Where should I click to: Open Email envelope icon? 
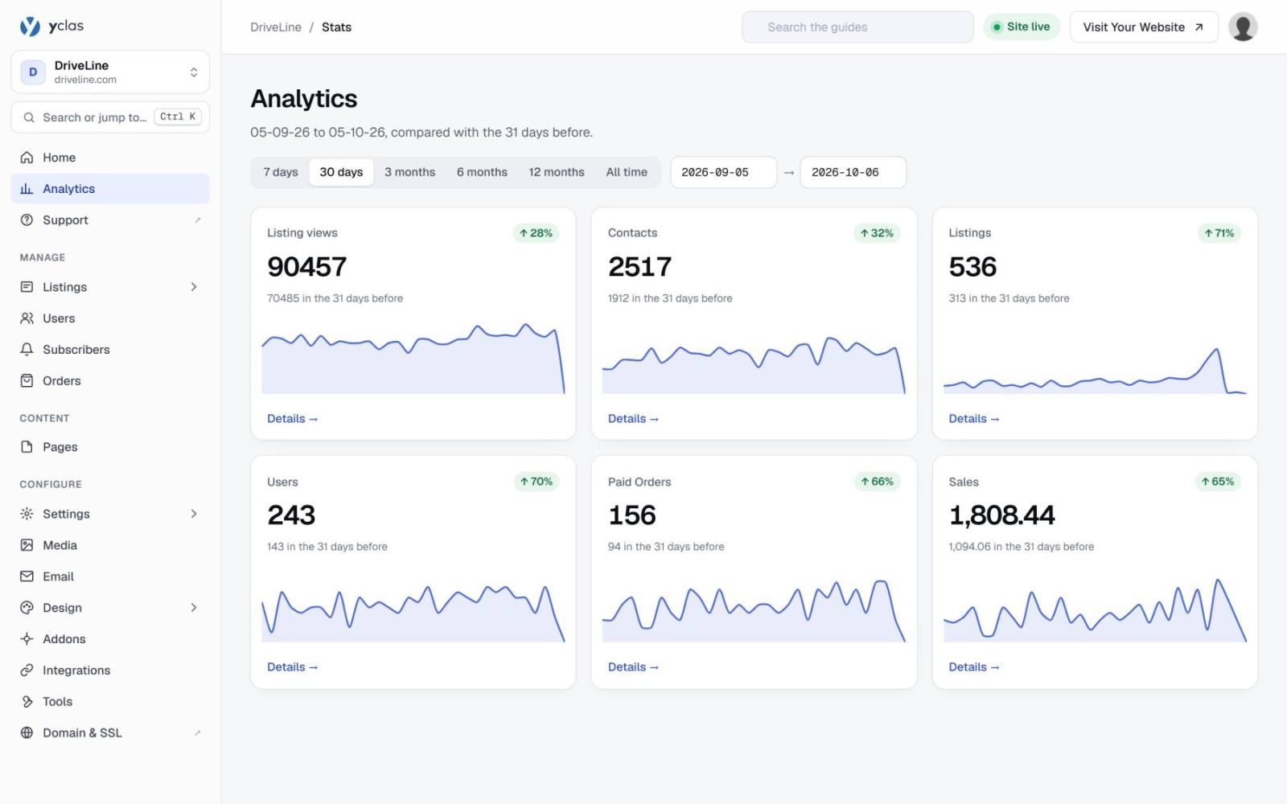pyautogui.click(x=27, y=576)
